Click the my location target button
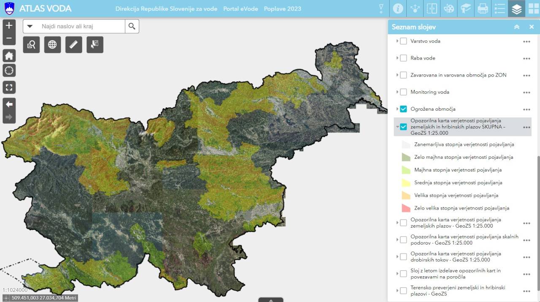 click(x=9, y=70)
